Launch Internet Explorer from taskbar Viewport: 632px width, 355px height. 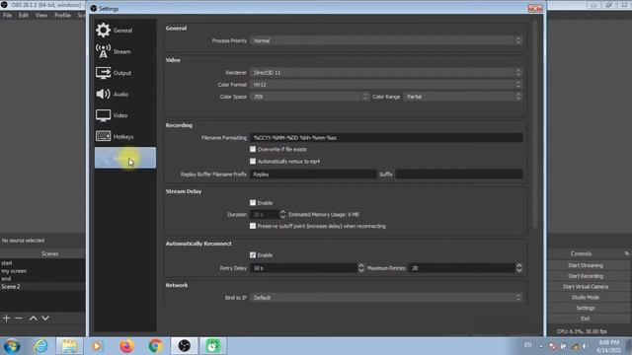click(40, 346)
